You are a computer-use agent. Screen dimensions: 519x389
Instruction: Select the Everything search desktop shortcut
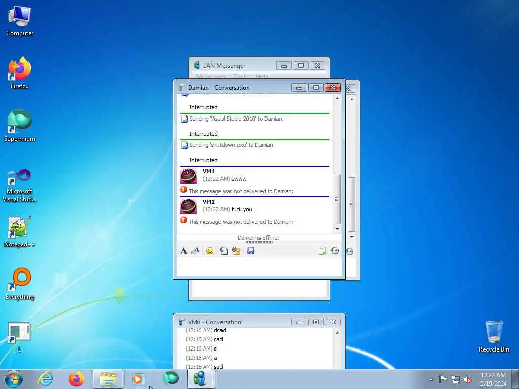tap(20, 284)
